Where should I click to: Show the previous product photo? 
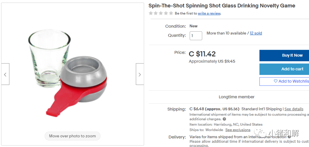(5, 74)
